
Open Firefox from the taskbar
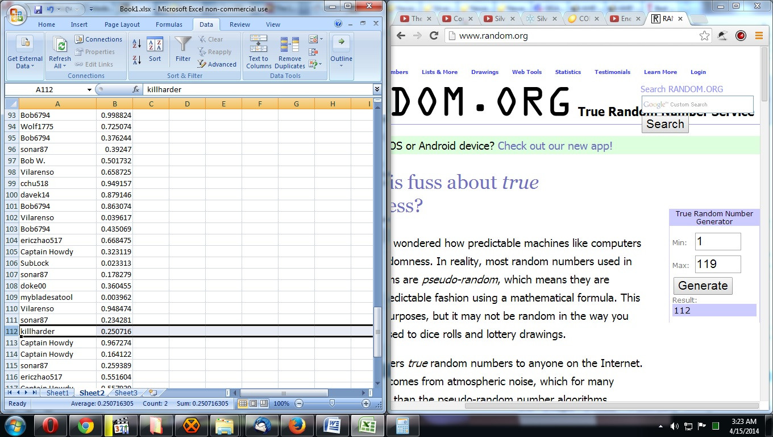click(297, 425)
